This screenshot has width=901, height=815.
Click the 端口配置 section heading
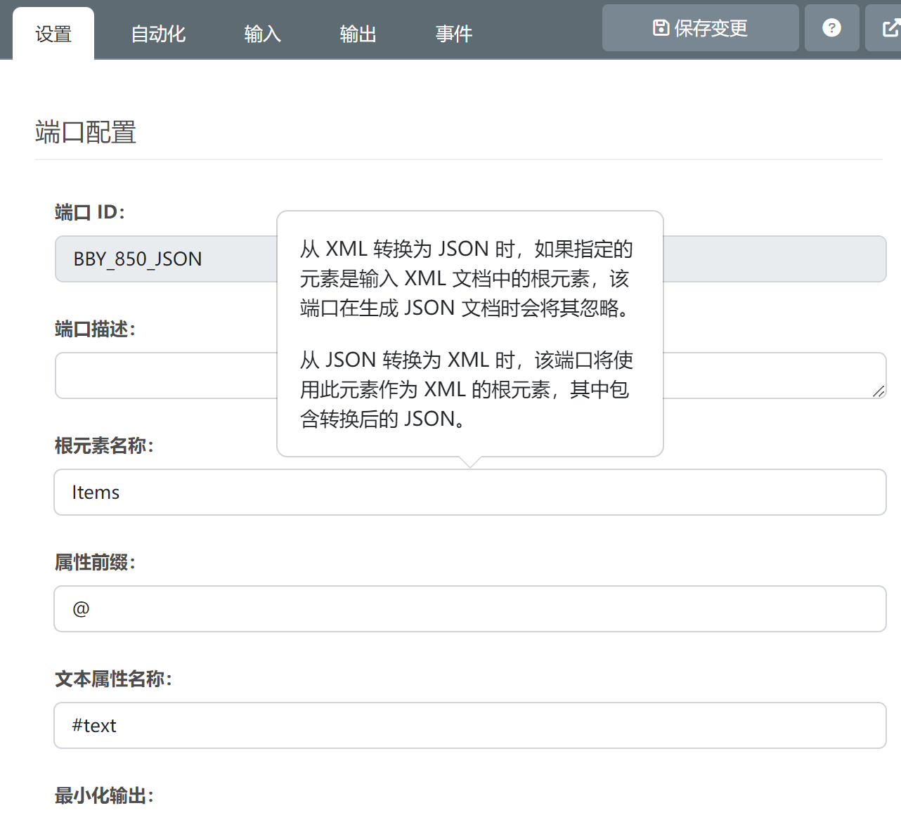[x=86, y=132]
